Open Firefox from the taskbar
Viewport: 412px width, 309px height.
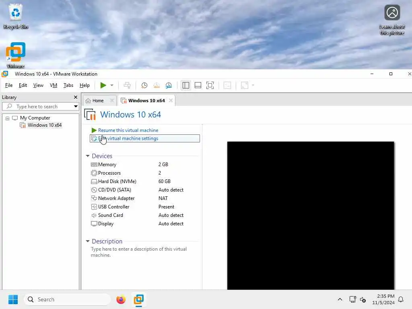[121, 299]
